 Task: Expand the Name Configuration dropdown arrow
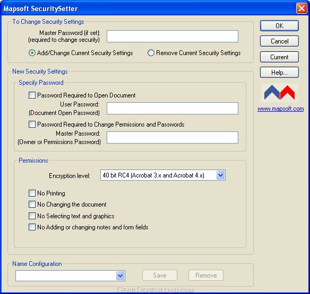(x=120, y=275)
